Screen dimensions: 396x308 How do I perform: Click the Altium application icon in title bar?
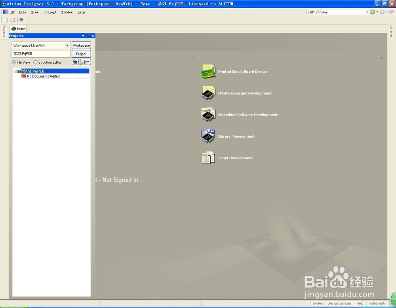(3, 4)
